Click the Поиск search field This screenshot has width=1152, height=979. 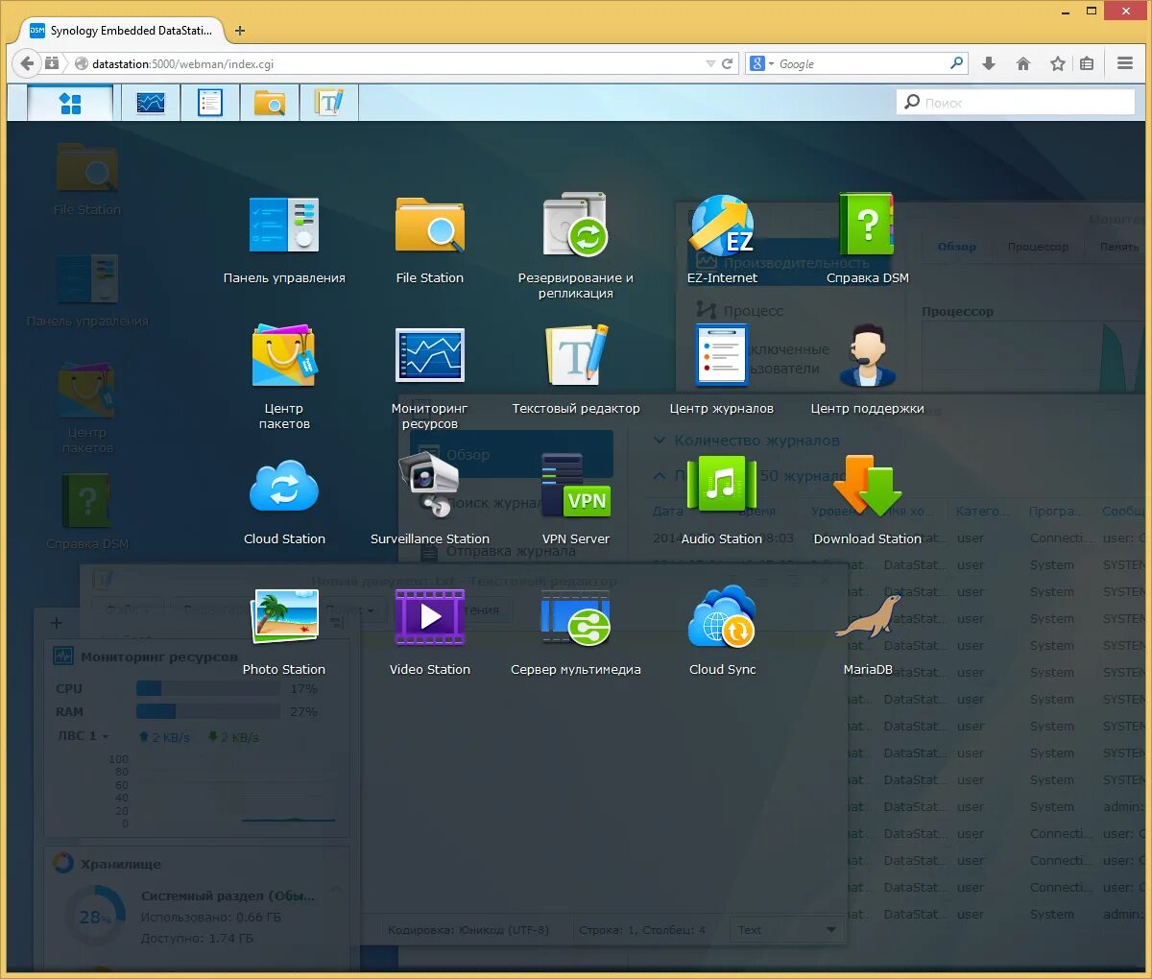click(1015, 101)
